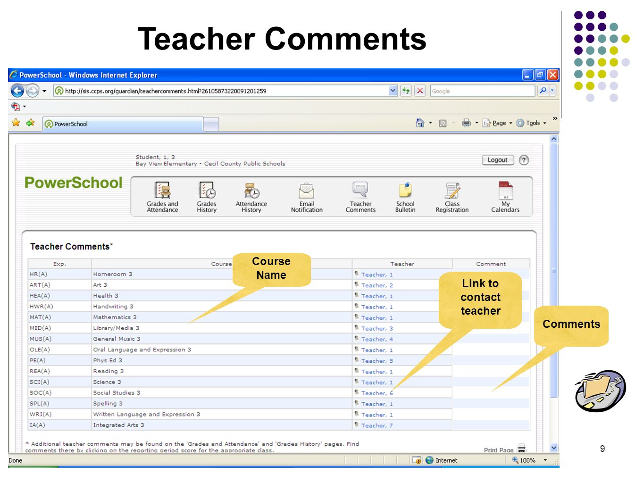Click the Internet security zone indicator
The height and width of the screenshot is (483, 644).
pyautogui.click(x=442, y=460)
